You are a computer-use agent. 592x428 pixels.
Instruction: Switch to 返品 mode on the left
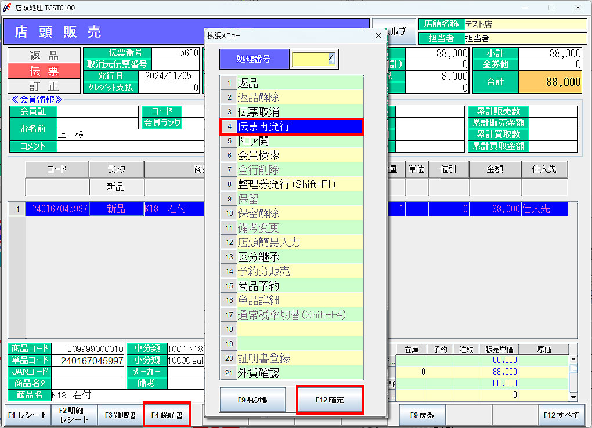(x=44, y=56)
